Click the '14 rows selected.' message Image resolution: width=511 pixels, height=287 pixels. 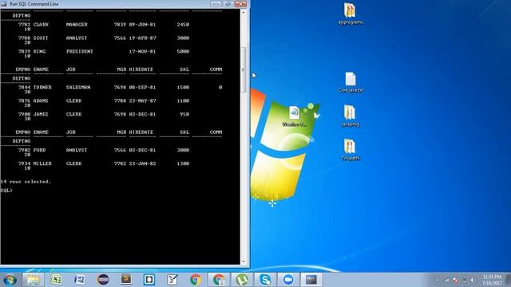pos(26,182)
